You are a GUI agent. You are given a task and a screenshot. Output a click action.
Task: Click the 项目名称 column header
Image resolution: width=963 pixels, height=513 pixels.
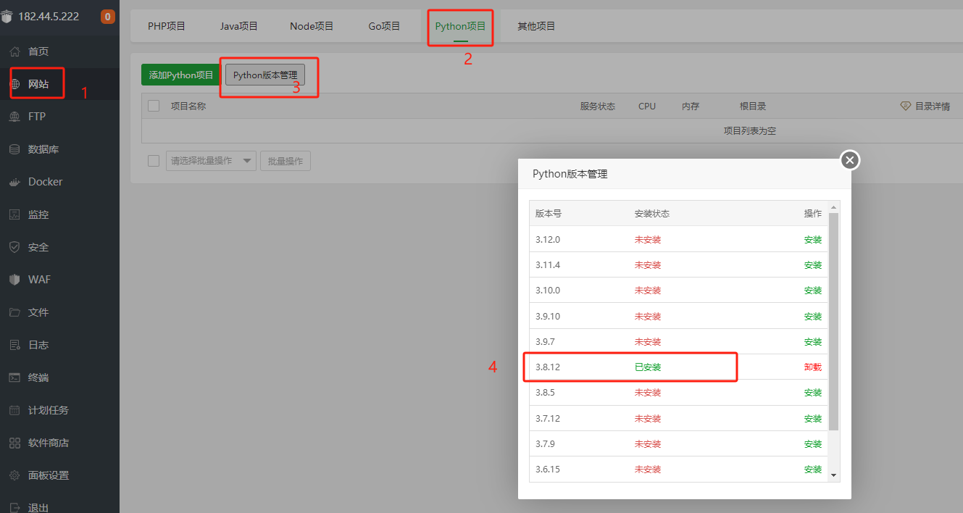pyautogui.click(x=188, y=106)
